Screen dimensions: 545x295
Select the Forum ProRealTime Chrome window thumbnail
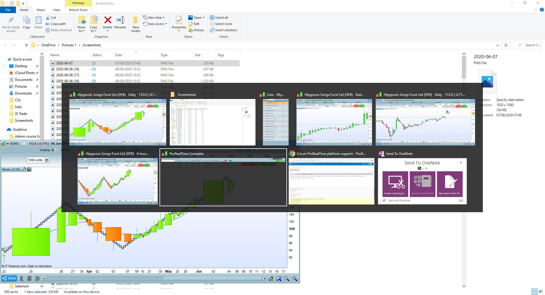332,178
